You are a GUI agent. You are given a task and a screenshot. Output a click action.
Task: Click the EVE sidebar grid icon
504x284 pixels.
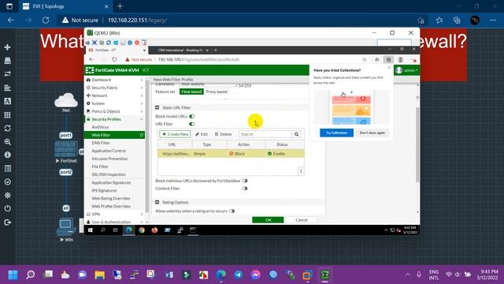[7, 115]
